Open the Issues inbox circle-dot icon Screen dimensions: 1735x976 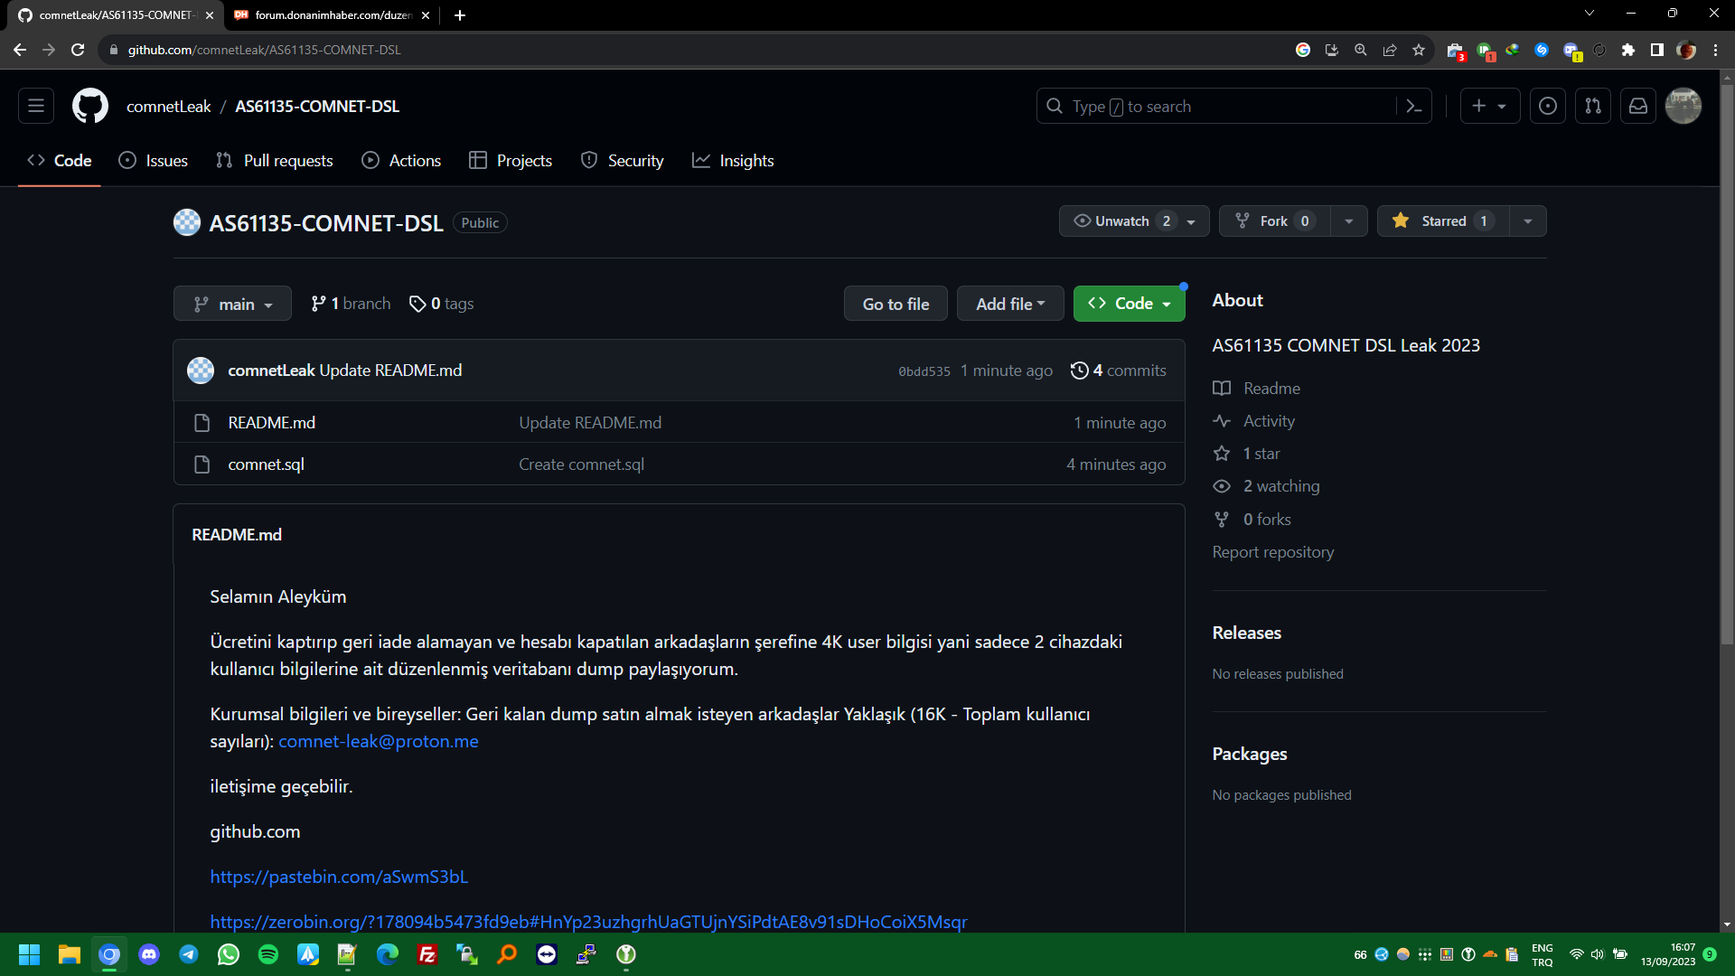(1548, 107)
